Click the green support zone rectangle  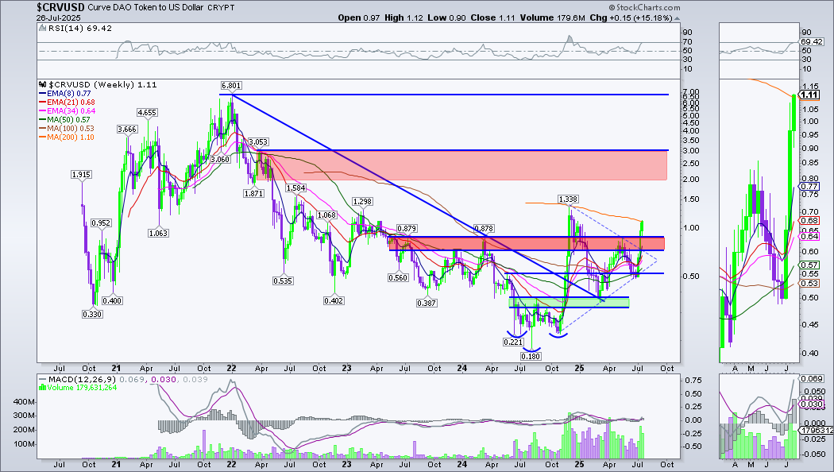point(570,302)
